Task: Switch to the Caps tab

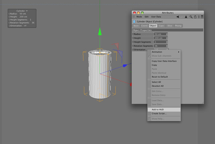Action: point(161,26)
